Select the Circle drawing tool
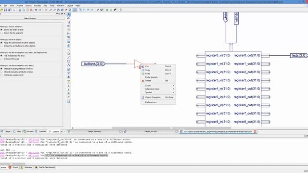This screenshot has height=173, width=308. click(68, 54)
